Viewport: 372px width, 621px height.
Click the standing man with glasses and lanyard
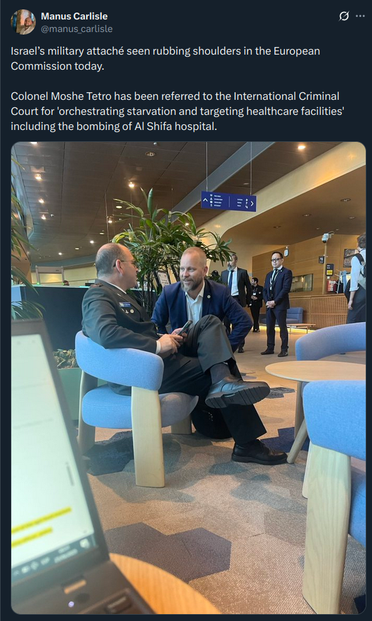coord(277,303)
